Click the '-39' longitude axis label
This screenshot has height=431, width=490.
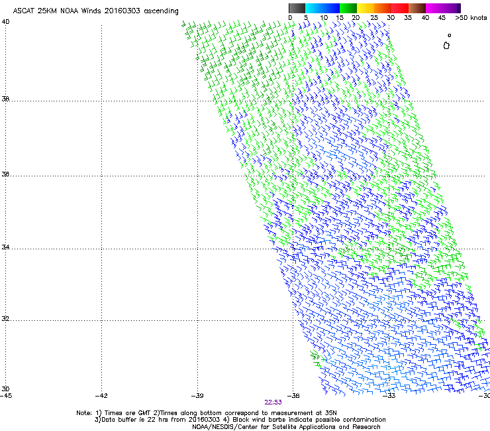[x=197, y=396]
